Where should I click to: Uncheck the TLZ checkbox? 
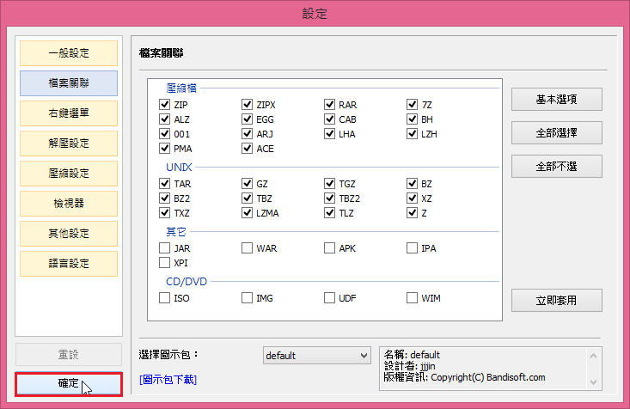329,213
